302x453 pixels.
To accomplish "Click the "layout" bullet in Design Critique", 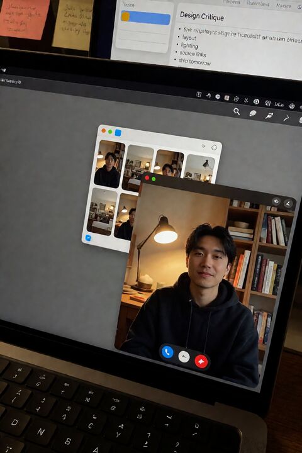I will click(x=189, y=38).
